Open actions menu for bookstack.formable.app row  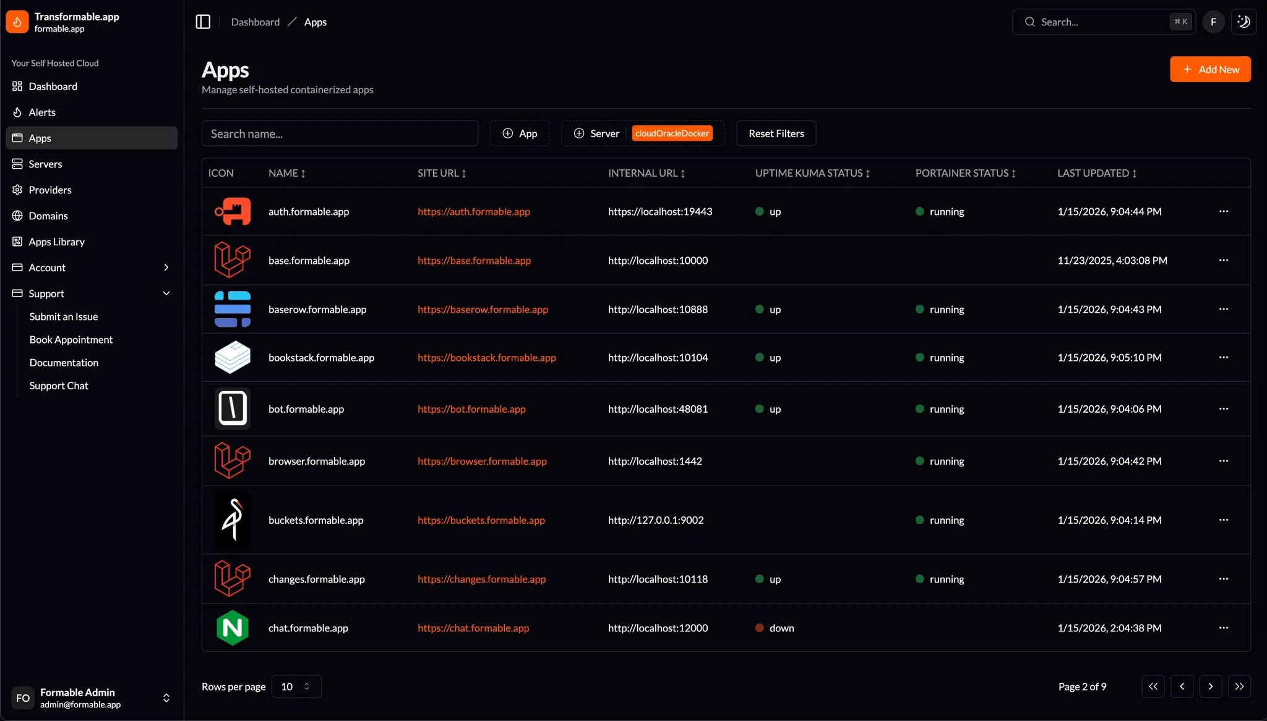coord(1224,357)
